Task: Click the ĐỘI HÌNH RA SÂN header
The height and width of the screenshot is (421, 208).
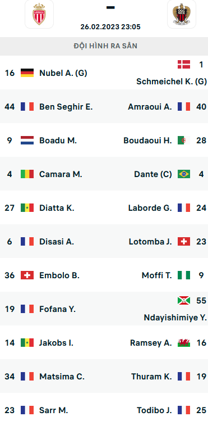Action: click(105, 46)
